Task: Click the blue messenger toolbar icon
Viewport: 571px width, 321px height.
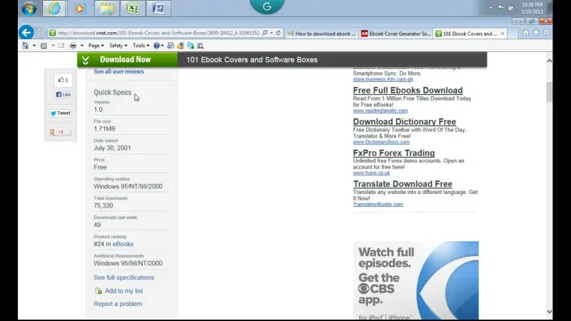Action: pyautogui.click(x=191, y=46)
